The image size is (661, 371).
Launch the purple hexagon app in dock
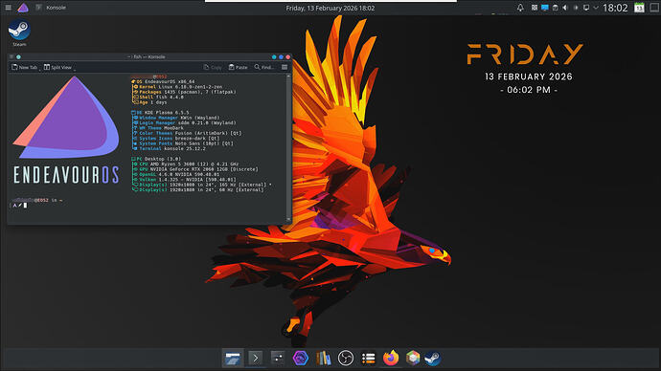(301, 358)
